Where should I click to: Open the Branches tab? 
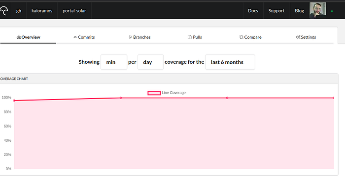(x=139, y=37)
